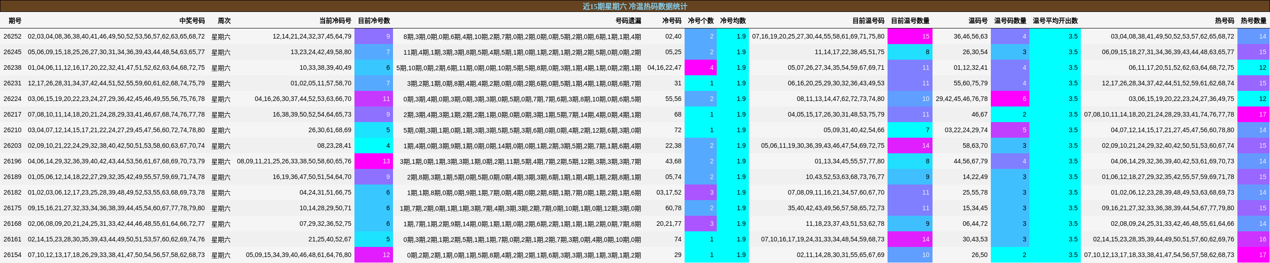This screenshot has height=263, width=1270.
Task: Click warm code count 6 in row 26224
Action: 1010,99
